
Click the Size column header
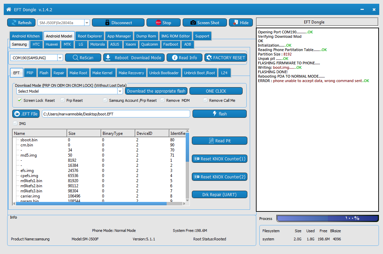(84, 133)
